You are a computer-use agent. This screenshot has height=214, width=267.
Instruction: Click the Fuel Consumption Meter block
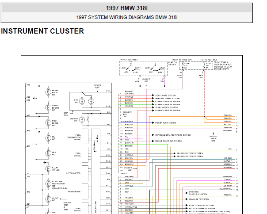[x=85, y=136]
